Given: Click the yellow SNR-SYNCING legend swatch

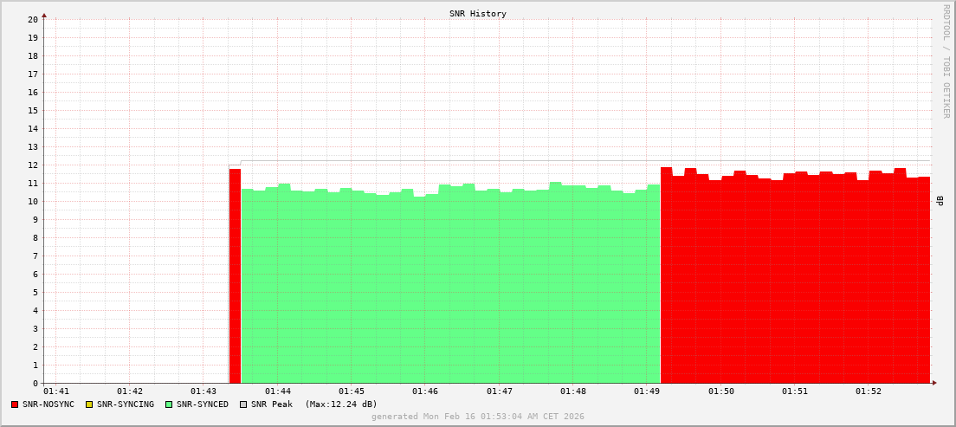Looking at the screenshot, I should [x=88, y=404].
